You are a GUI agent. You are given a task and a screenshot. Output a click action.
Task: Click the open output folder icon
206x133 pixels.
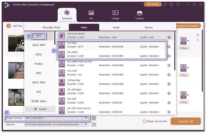coord(94,124)
